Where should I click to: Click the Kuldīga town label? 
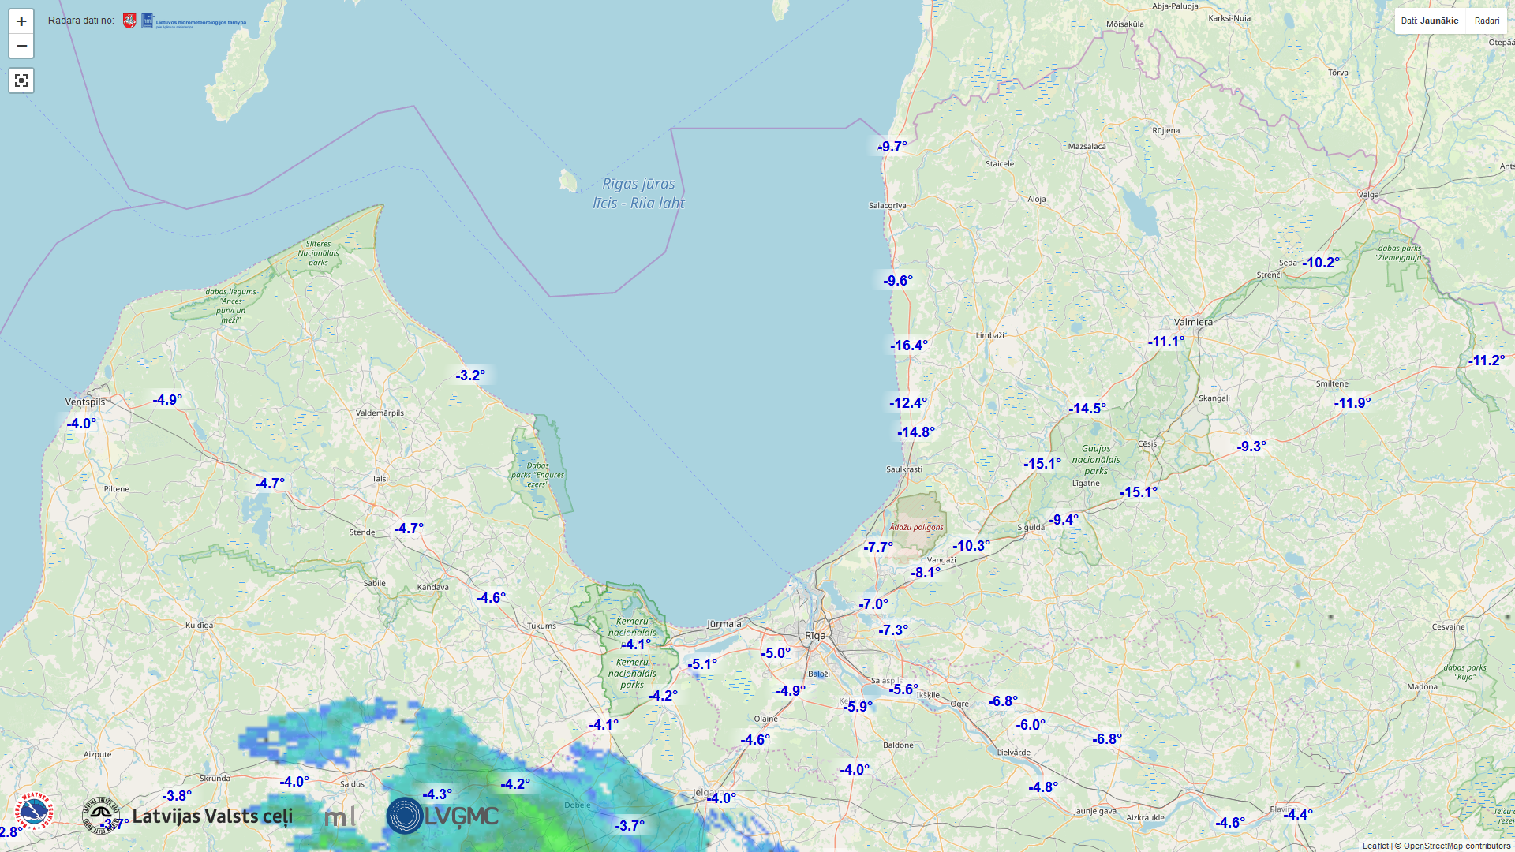tap(199, 626)
